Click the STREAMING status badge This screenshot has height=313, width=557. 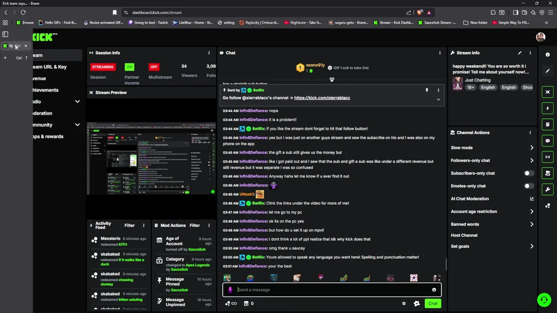(103, 67)
